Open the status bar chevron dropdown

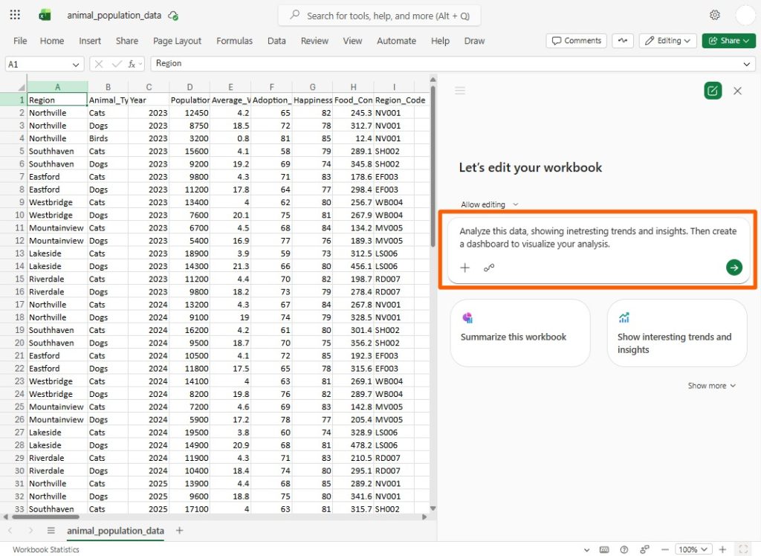click(x=587, y=550)
